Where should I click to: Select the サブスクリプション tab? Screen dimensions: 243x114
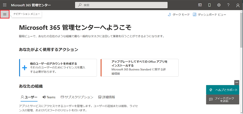pyautogui.click(x=77, y=97)
